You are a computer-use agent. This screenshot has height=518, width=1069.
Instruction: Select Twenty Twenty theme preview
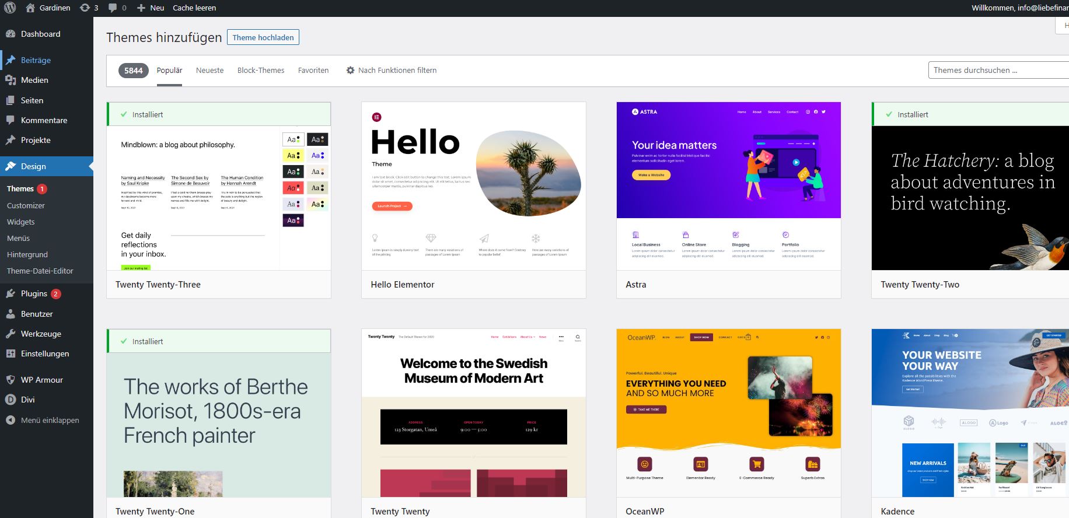point(474,413)
